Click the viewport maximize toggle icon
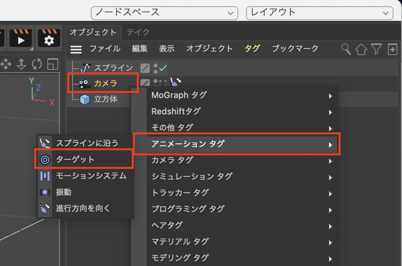The image size is (402, 266). 52,64
